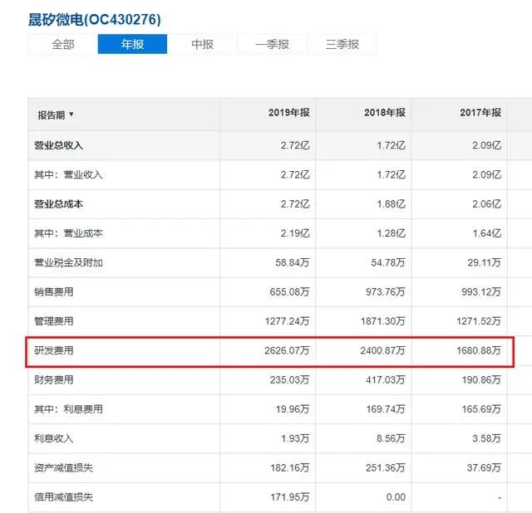
Task: Click the 资产减值损失 row label
Action: (63, 468)
